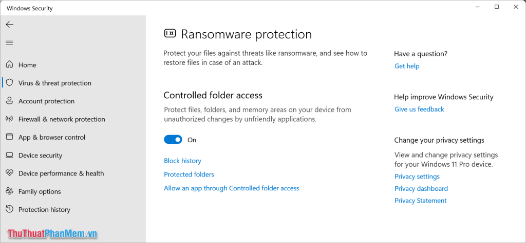
Task: Click the App & browser control window icon
Action: 10,137
